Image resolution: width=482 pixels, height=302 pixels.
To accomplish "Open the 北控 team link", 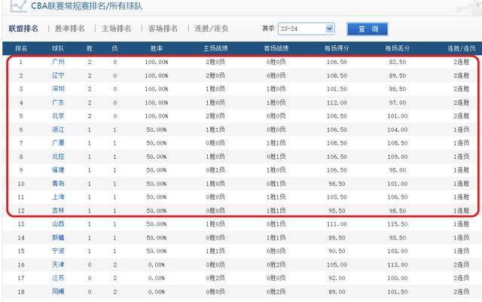I will (x=58, y=157).
